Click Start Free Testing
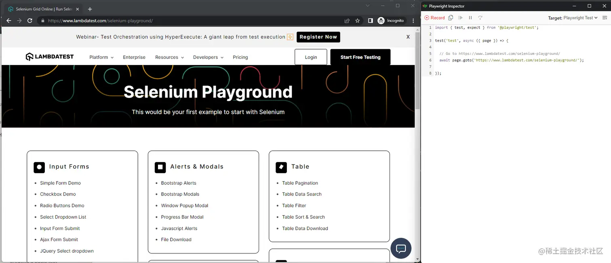This screenshot has height=263, width=611. pos(360,57)
